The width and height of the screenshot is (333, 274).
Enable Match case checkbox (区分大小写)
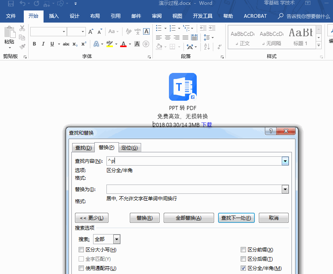click(81, 249)
